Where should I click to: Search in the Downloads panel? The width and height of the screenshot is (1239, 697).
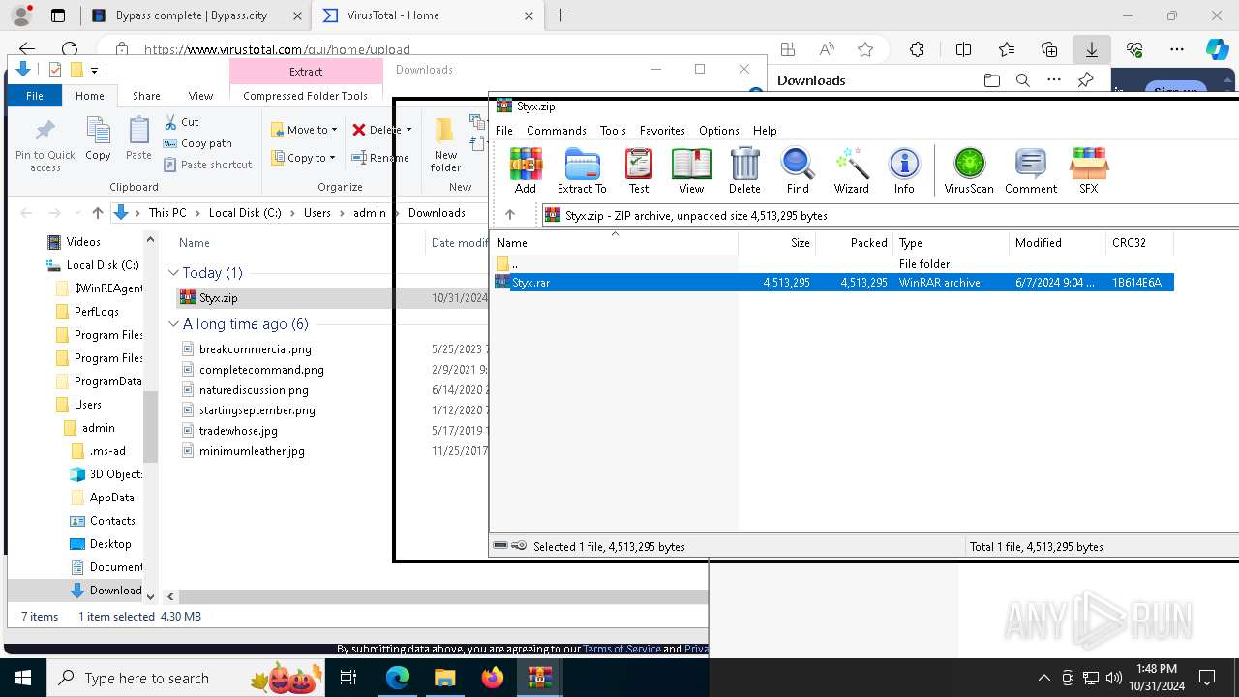[x=1022, y=80]
